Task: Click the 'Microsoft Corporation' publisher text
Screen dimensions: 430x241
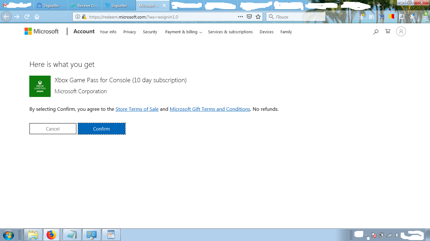Action: (x=81, y=91)
